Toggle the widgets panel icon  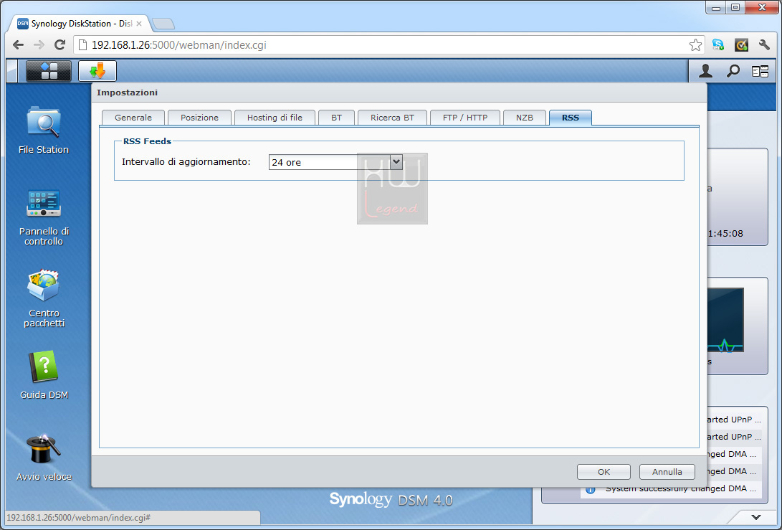coord(760,72)
